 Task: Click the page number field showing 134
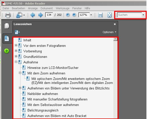pos(49,15)
